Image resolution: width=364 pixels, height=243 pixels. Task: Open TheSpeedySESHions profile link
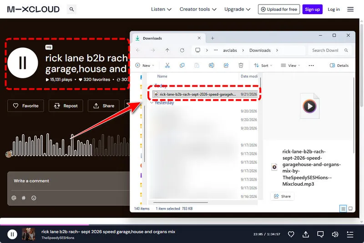tap(58, 238)
